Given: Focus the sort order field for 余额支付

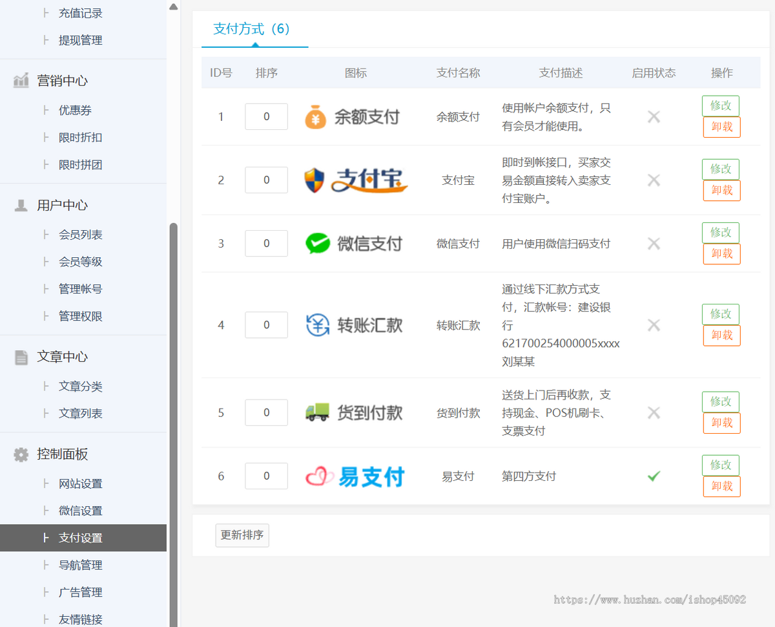Looking at the screenshot, I should pos(266,117).
